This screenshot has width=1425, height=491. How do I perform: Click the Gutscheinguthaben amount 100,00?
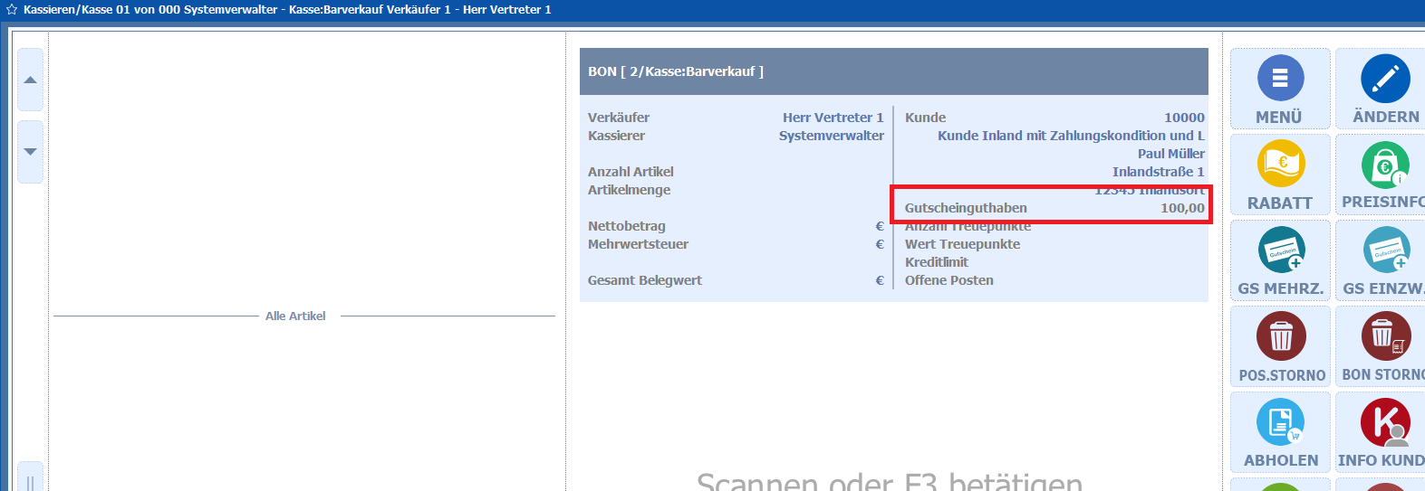[x=1182, y=208]
